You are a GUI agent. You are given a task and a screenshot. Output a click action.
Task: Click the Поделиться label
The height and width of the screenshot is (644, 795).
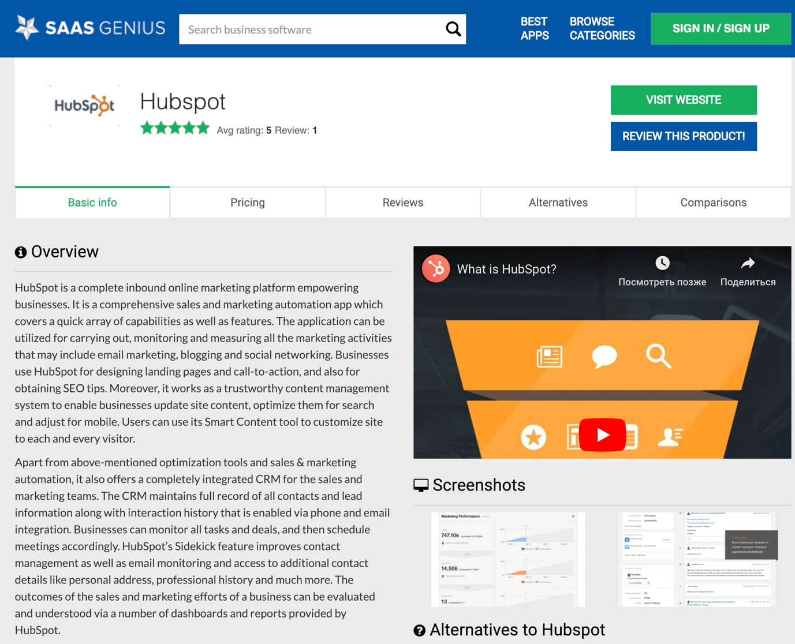[748, 282]
